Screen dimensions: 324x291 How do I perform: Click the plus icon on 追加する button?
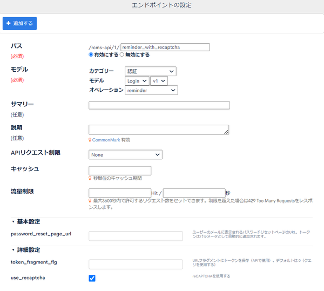(x=9, y=23)
